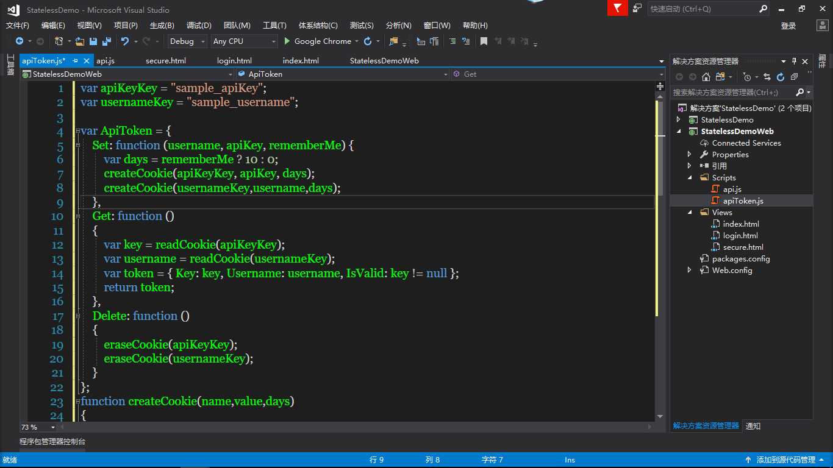This screenshot has width=833, height=468.
Task: Save the current file with the save icon
Action: [x=93, y=41]
